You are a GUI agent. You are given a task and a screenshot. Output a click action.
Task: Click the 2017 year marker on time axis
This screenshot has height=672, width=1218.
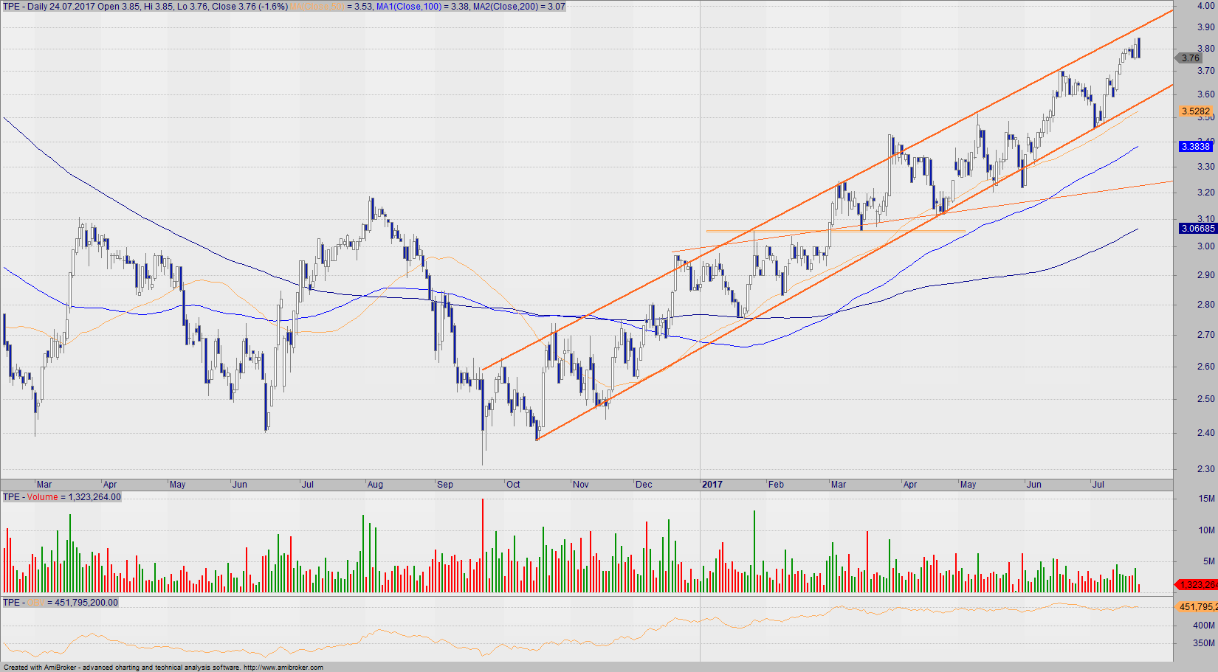click(712, 485)
